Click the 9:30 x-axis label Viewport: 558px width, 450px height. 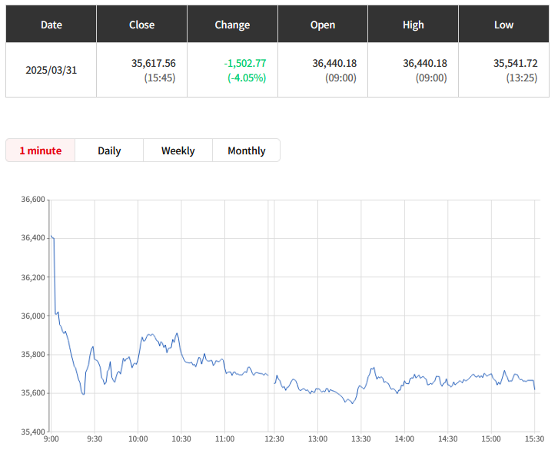95,439
